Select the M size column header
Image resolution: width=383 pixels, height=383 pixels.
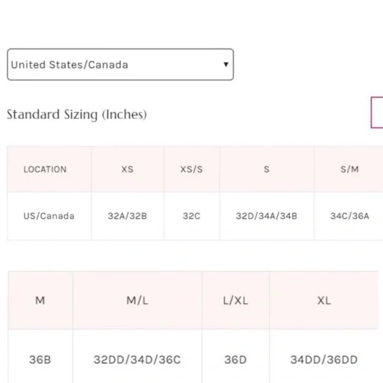40,300
